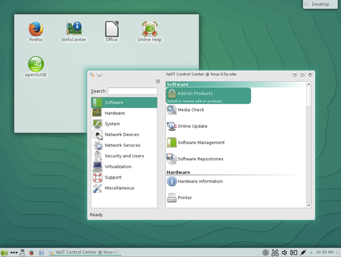Select the Software category in YaST sidebar

click(x=124, y=103)
